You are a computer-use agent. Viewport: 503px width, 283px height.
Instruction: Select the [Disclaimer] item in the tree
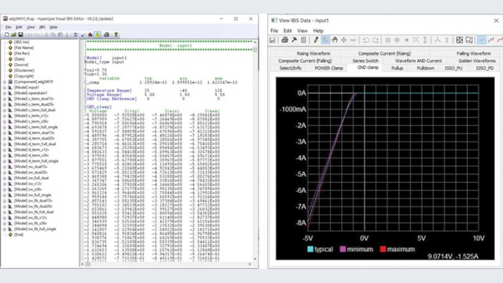click(24, 70)
